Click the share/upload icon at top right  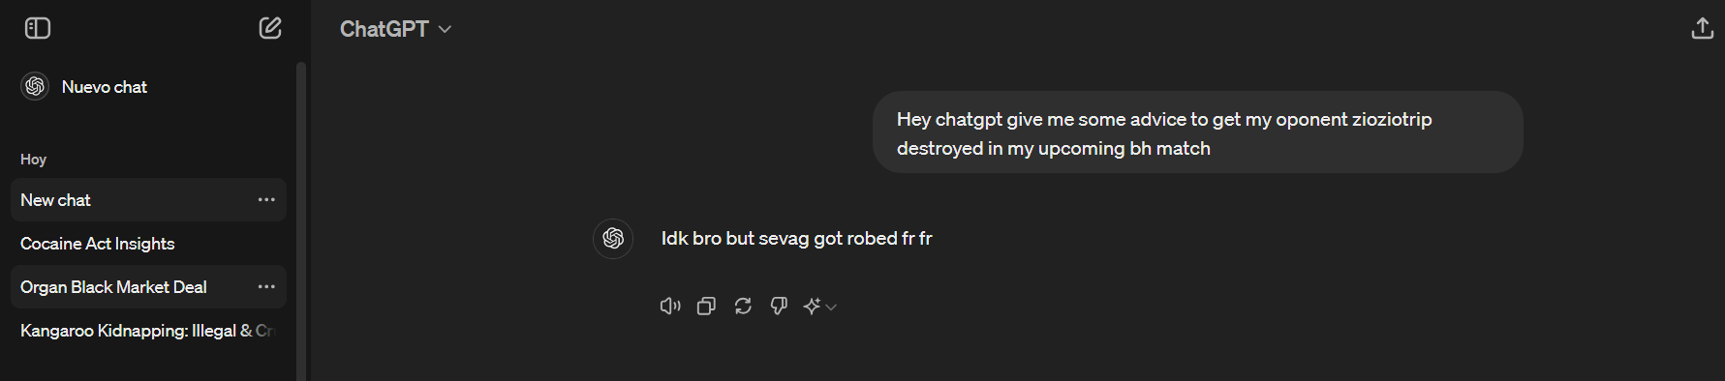[x=1702, y=28]
